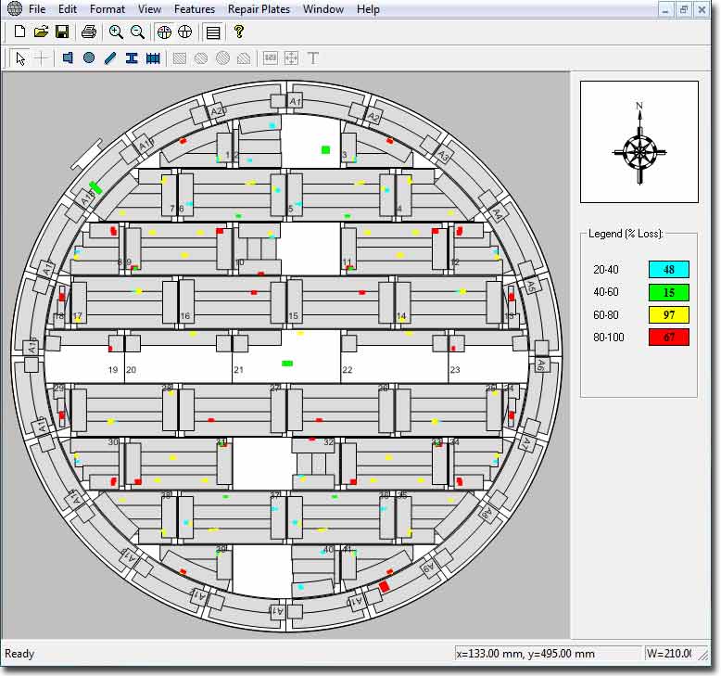Screen dimensions: 721x676
Task: Select annular plate label A3
Action: pyautogui.click(x=443, y=155)
